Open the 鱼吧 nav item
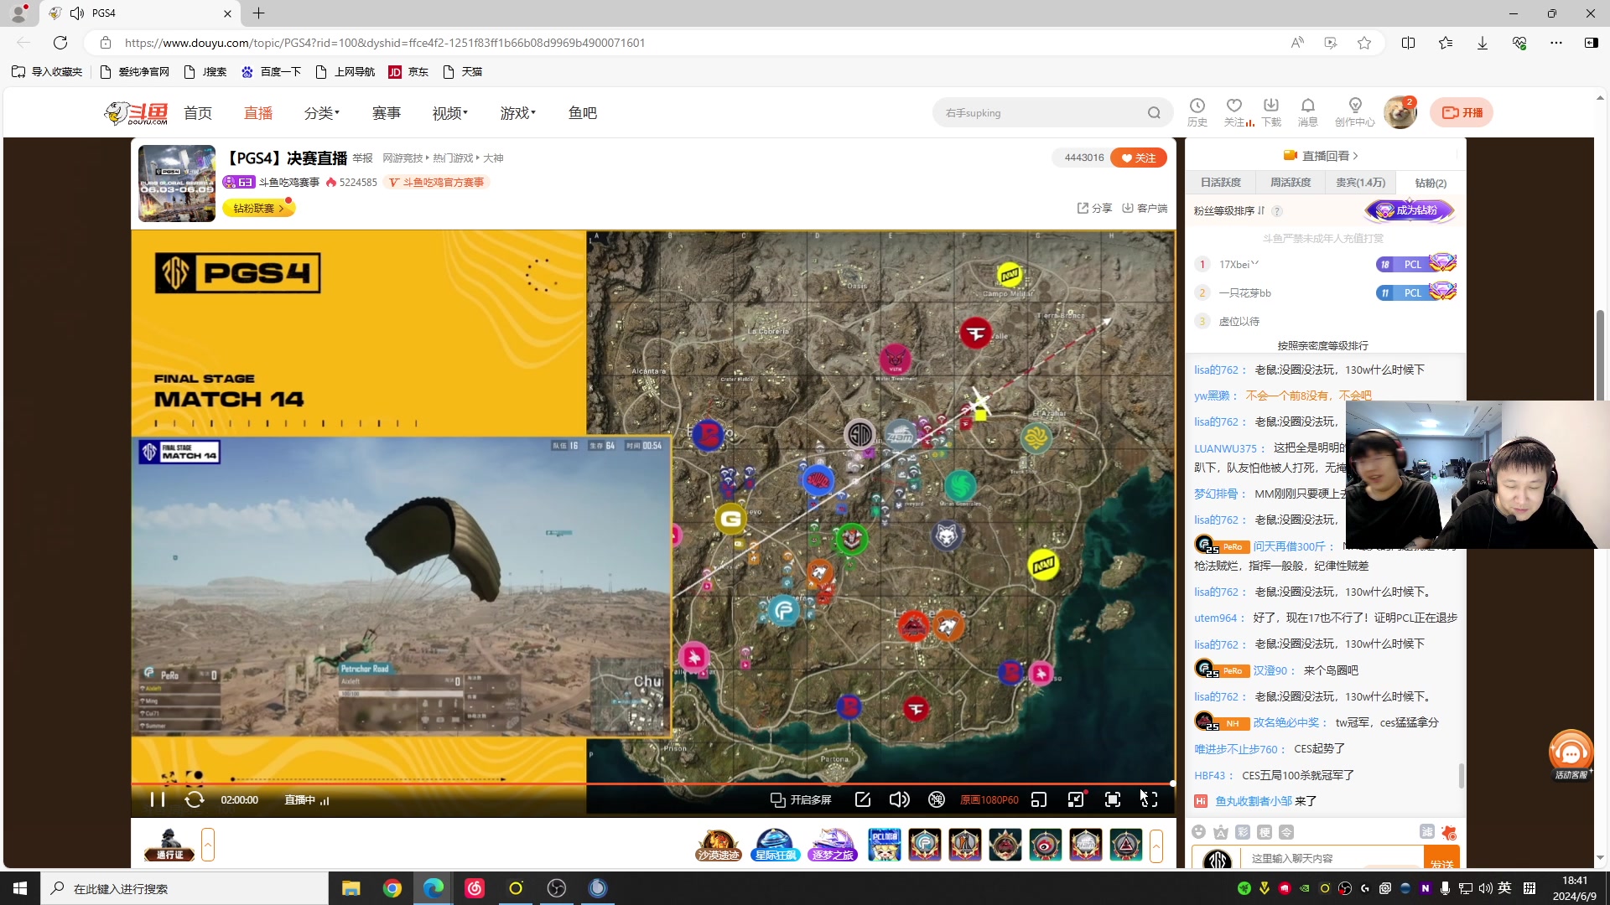Image resolution: width=1610 pixels, height=905 pixels. [x=583, y=113]
